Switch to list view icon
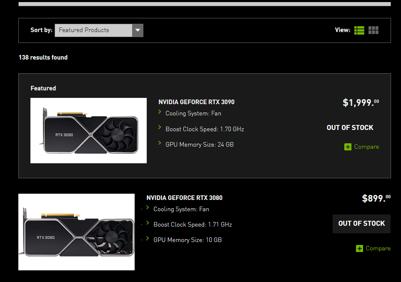The image size is (401, 282). click(359, 30)
